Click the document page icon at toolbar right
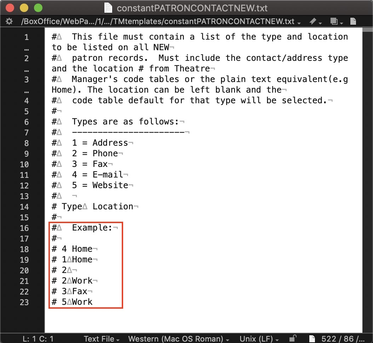The width and height of the screenshot is (373, 343). [x=353, y=21]
